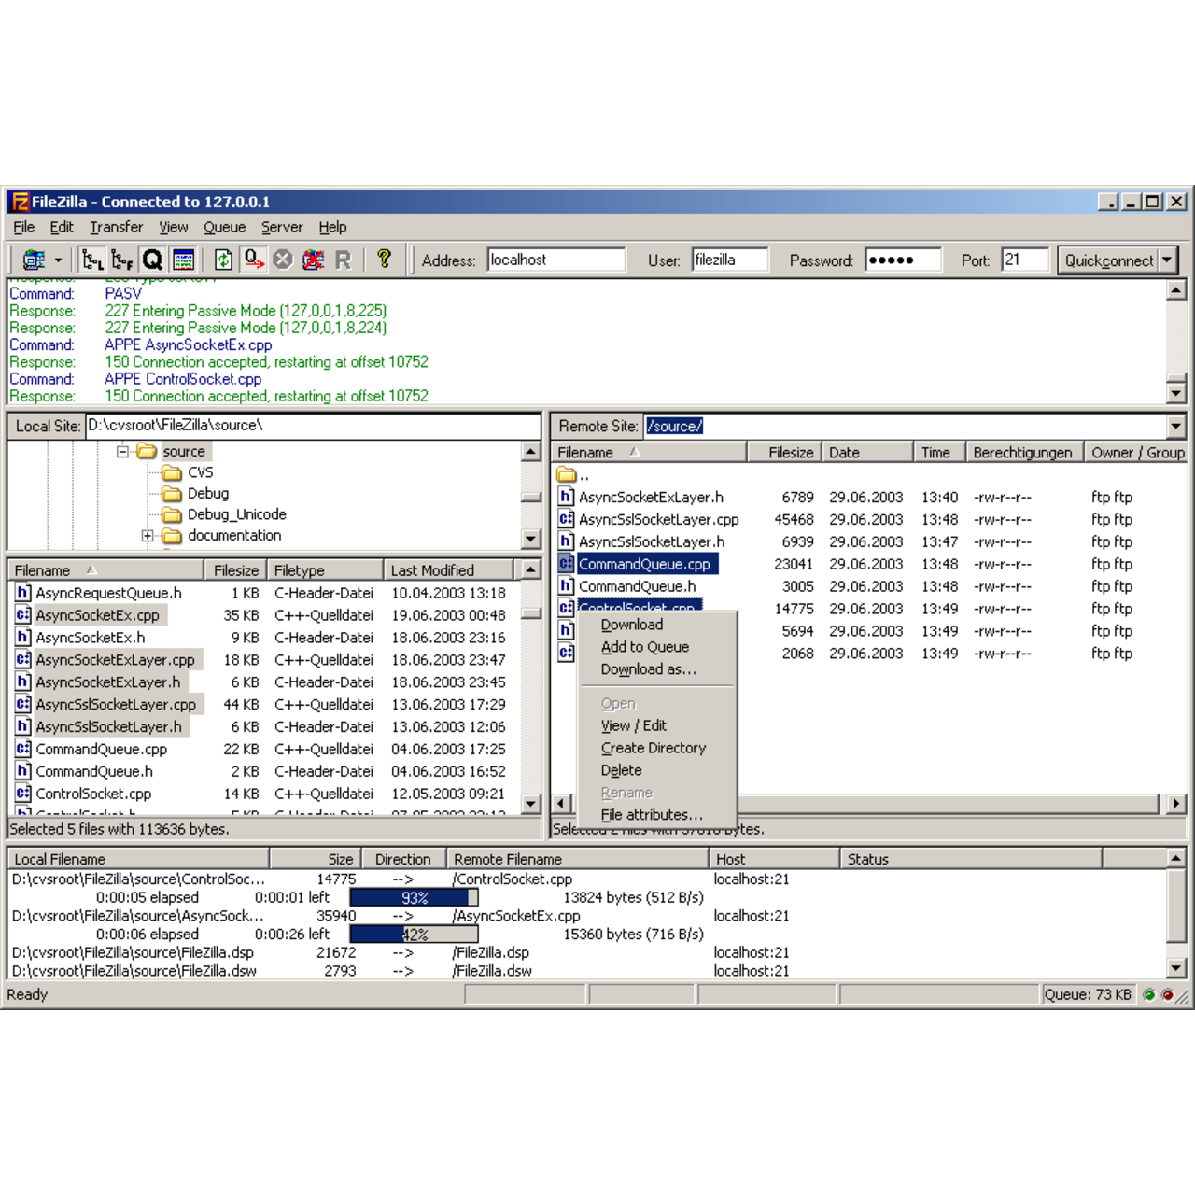Click the Address field containing localhost

pos(557,260)
